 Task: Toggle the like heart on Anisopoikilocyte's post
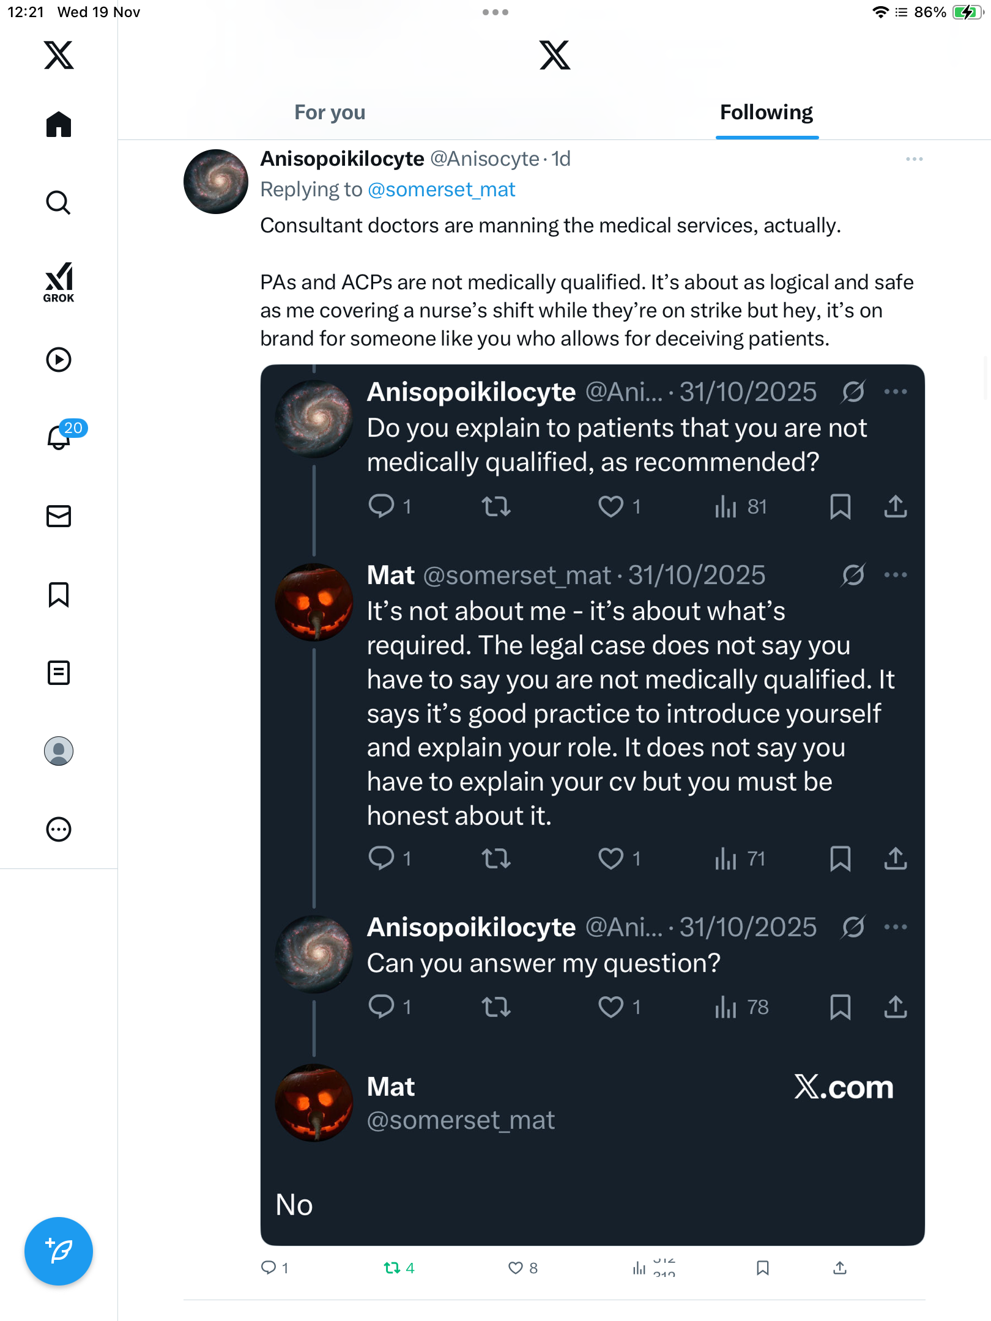[516, 1268]
